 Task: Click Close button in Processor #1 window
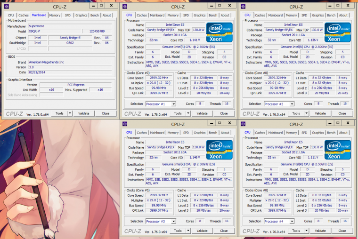(224, 113)
